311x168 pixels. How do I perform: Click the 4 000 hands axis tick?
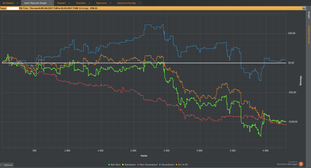click(266, 151)
